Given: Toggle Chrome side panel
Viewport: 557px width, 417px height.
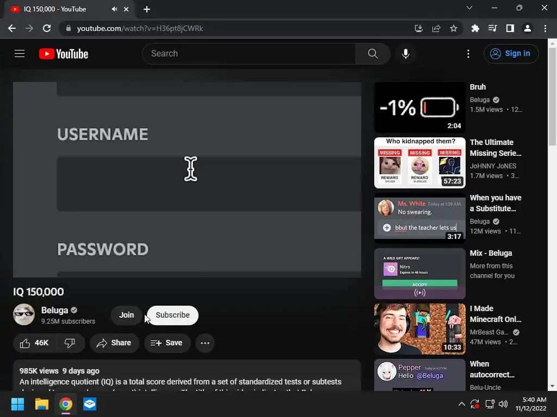Looking at the screenshot, I should click(510, 28).
